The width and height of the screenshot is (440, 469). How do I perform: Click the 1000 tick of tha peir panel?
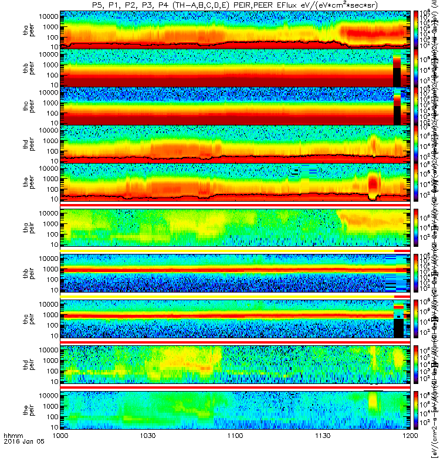50,224
